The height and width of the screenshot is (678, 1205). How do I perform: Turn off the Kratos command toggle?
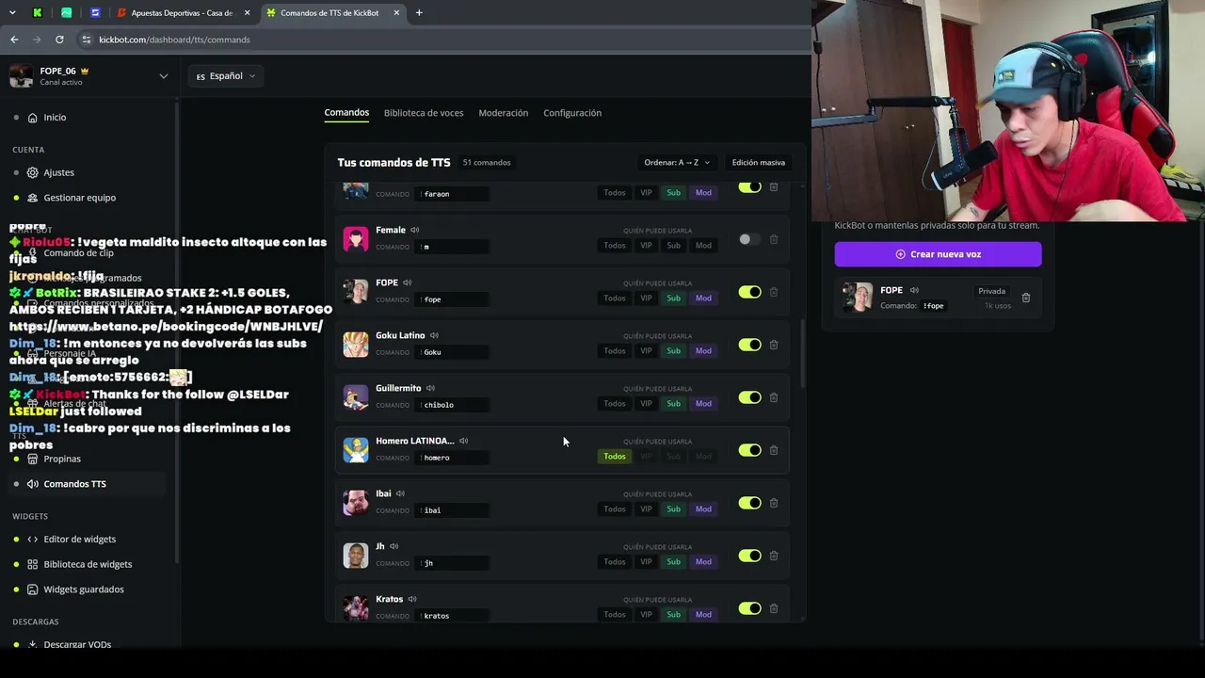749,608
